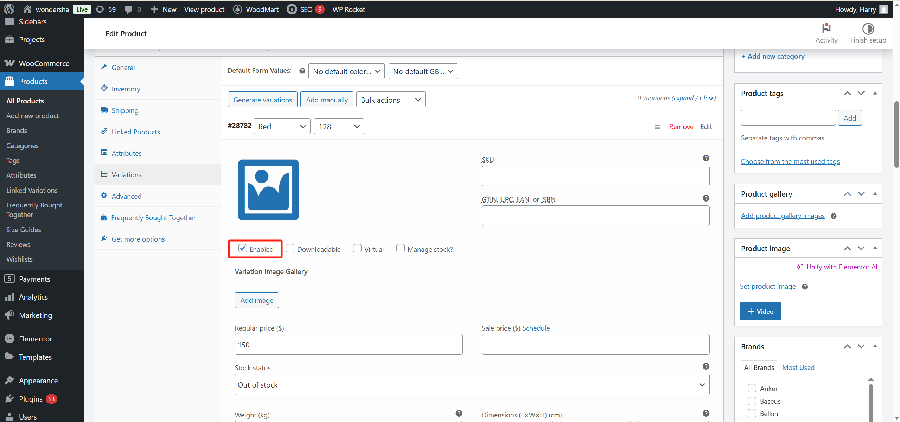
Task: Open the Most Used brands tab
Action: [798, 367]
